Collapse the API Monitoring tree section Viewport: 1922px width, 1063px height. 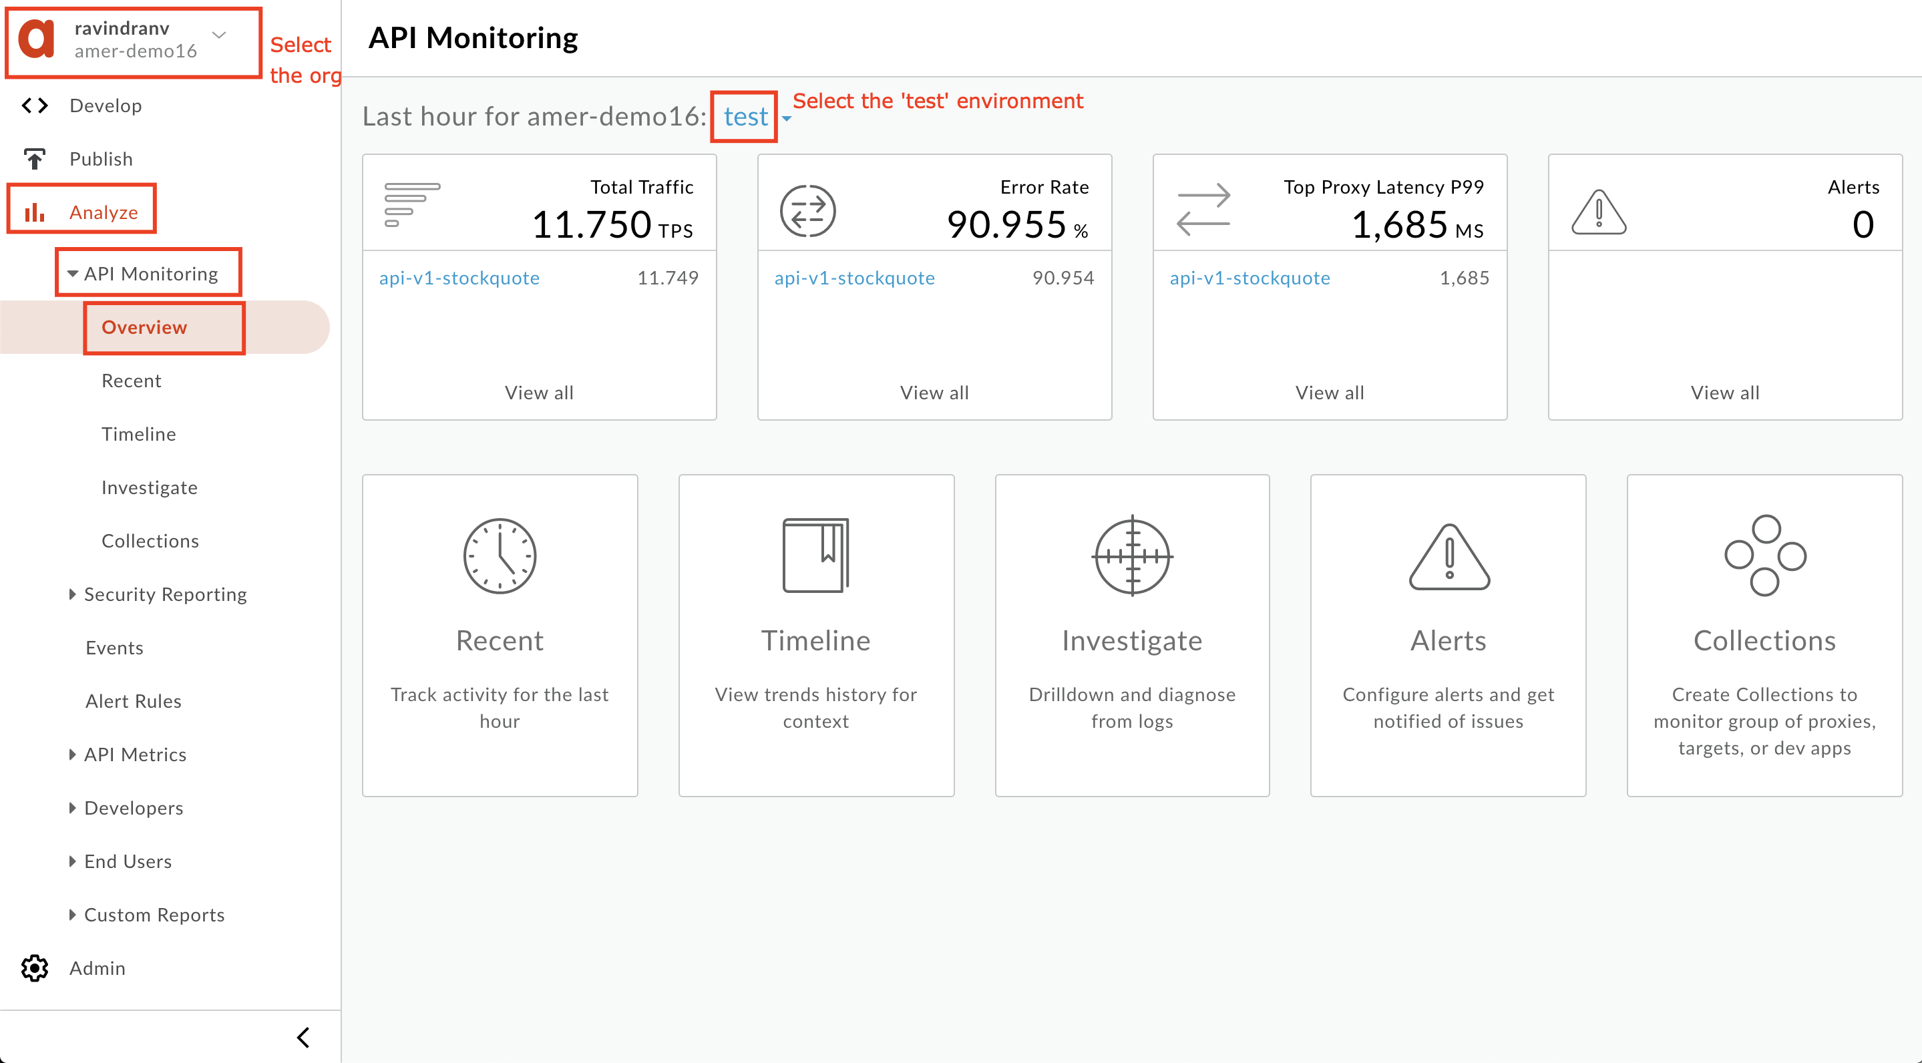pyautogui.click(x=72, y=274)
